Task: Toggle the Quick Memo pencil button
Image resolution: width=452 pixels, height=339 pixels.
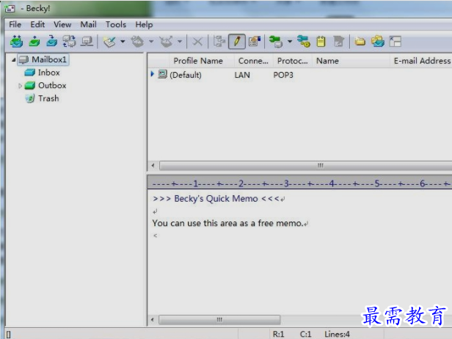Action: tap(237, 42)
